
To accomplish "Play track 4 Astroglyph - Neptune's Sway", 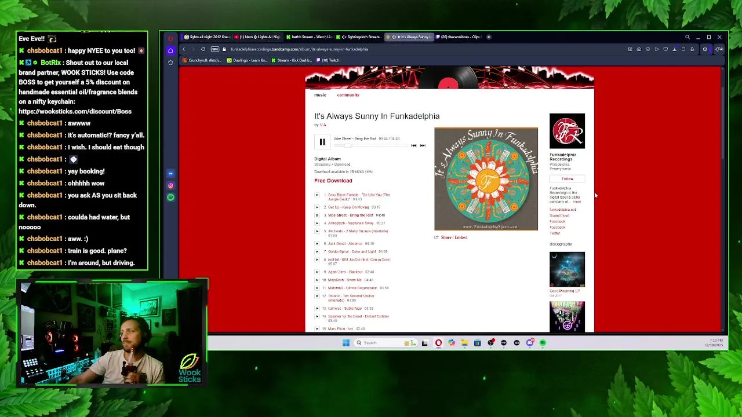I will 317,223.
